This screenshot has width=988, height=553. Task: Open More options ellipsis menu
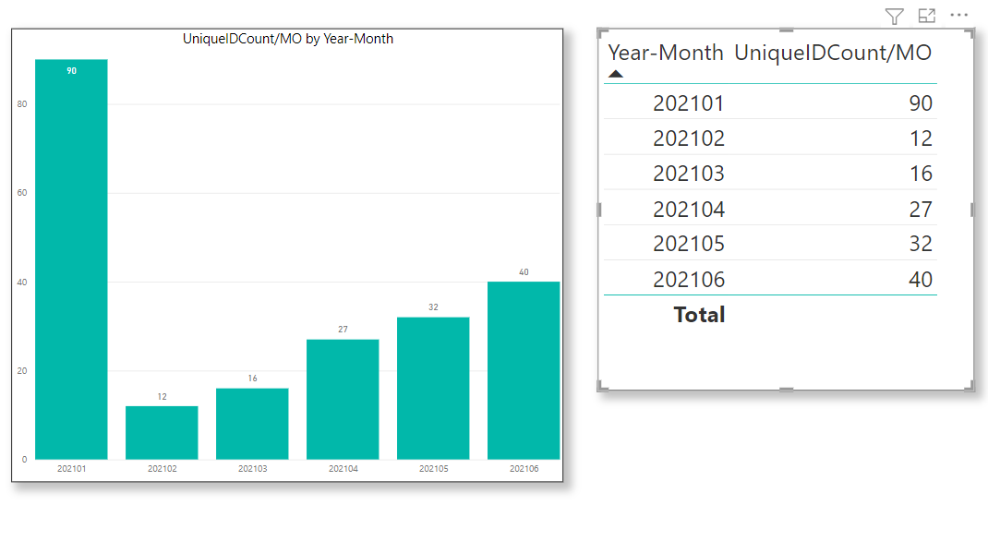tap(959, 15)
